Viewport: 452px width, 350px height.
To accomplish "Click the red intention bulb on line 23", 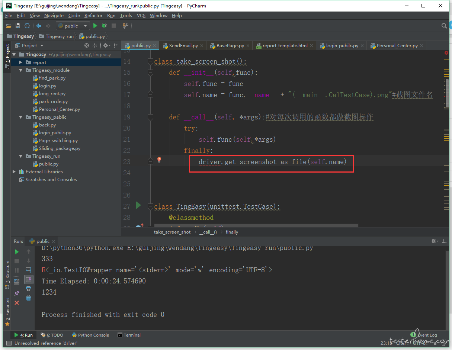I will (159, 160).
